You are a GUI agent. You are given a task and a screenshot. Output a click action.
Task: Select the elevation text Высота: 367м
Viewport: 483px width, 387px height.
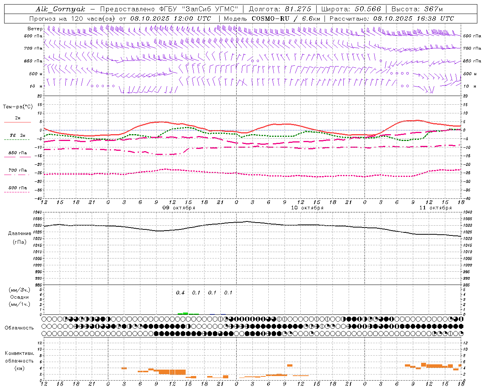point(417,9)
